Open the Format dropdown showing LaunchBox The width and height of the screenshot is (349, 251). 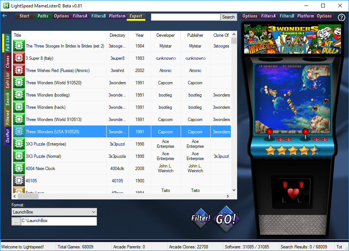54,212
